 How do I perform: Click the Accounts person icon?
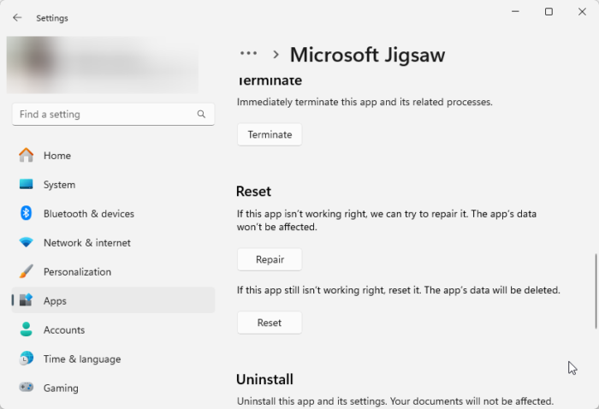tap(27, 330)
